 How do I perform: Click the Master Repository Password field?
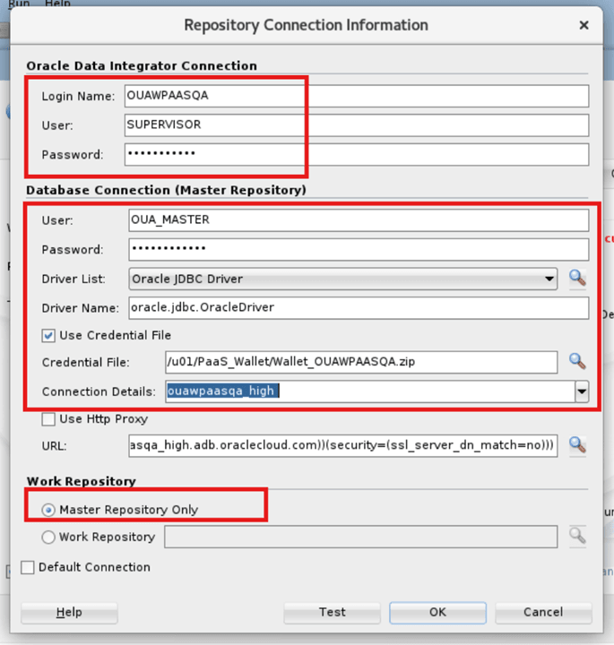coord(359,249)
